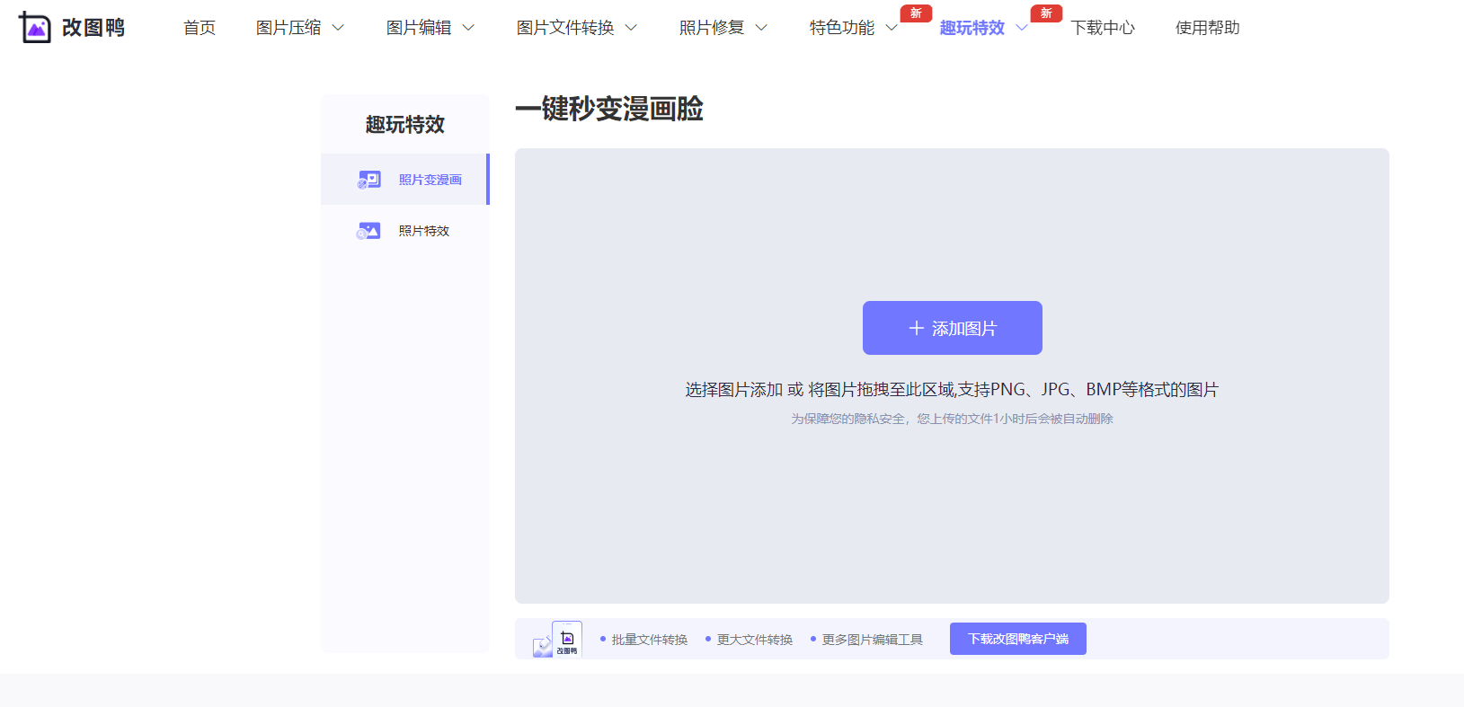
Task: Click the 更多图片编辑工具 text
Action: tap(873, 640)
